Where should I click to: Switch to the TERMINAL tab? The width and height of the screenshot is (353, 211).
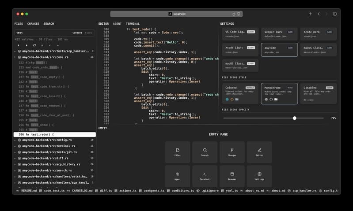(133, 24)
